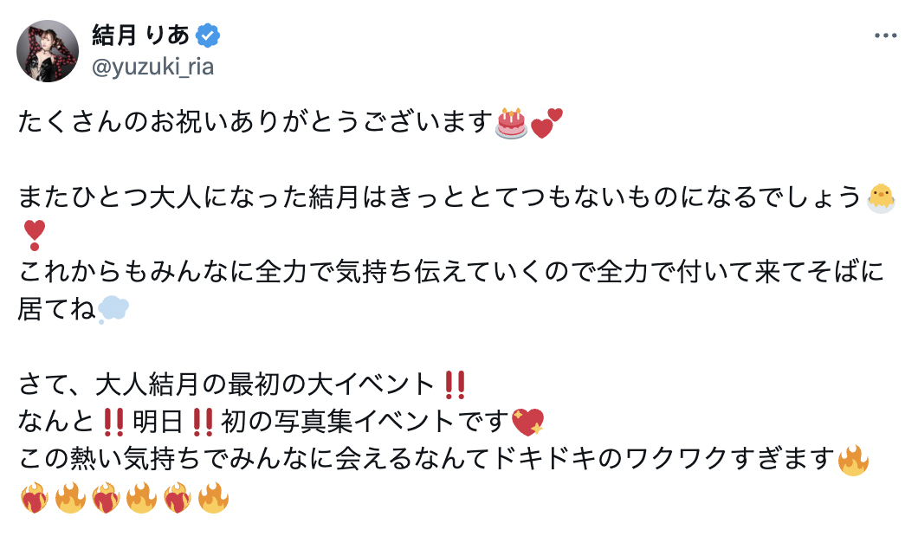Click the word 明日 in the tweet
Viewport: 918px width, 549px height.
[158, 422]
